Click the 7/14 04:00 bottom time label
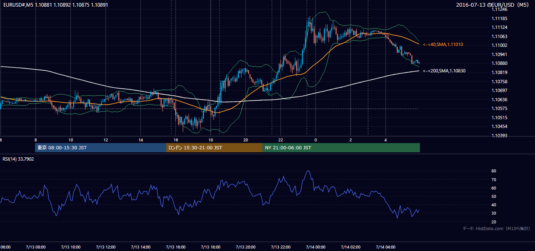This screenshot has width=535, height=251. pos(386,247)
